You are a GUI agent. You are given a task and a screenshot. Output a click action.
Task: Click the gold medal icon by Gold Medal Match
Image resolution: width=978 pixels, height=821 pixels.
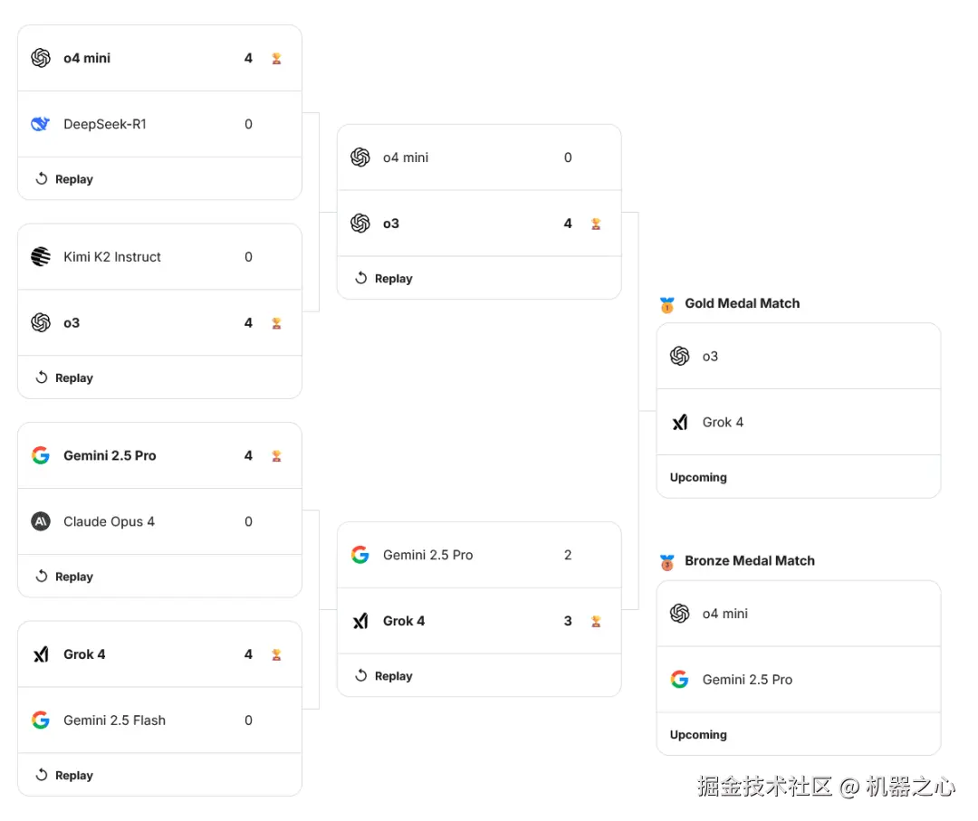pyautogui.click(x=667, y=304)
